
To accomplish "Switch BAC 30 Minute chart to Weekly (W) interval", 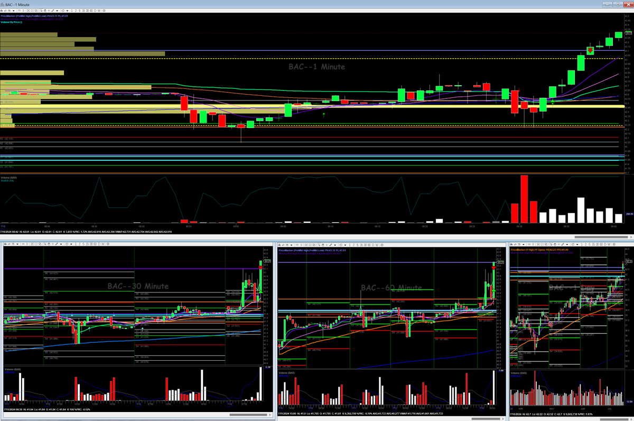I will coord(103,244).
